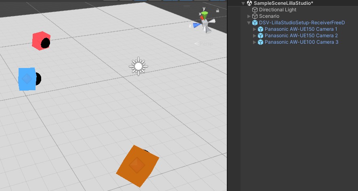The image size is (358, 191).
Task: Click the blue prefab icon of DSV-LillaStudioSetup-ReceiverFreeD
Action: 255,23
